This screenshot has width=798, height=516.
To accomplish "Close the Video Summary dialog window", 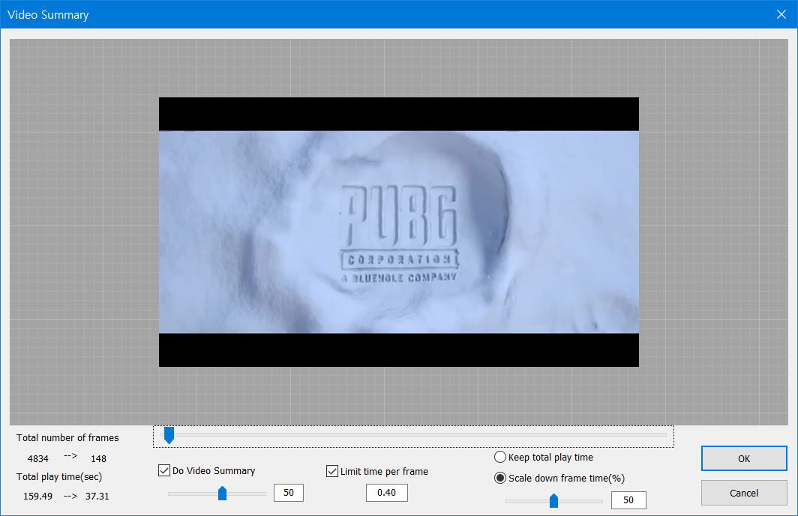I will [x=781, y=14].
